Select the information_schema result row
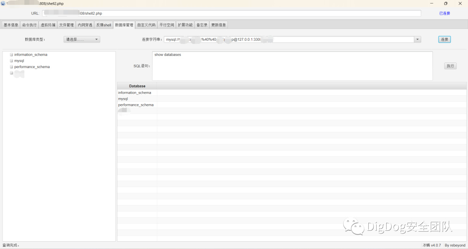 click(x=292, y=93)
